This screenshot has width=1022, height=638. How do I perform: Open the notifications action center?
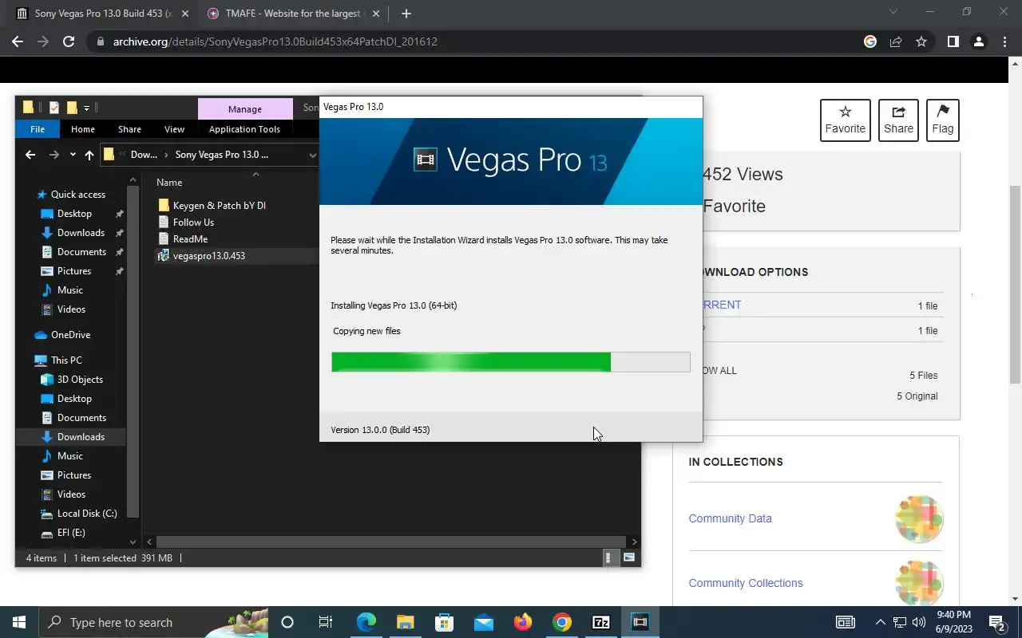click(997, 622)
